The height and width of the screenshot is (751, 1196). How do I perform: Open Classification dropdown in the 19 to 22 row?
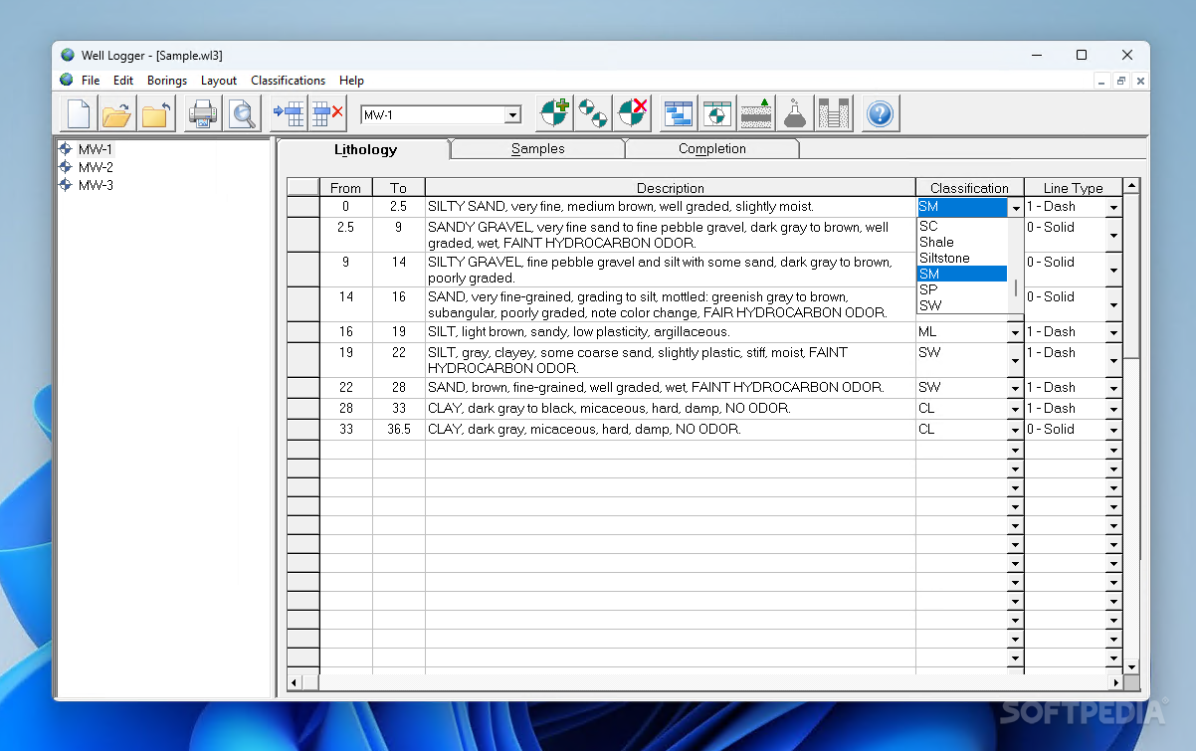[1015, 360]
